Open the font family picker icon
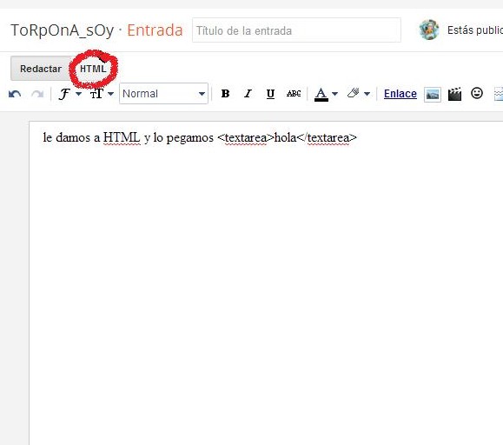This screenshot has width=503, height=445. pyautogui.click(x=64, y=94)
